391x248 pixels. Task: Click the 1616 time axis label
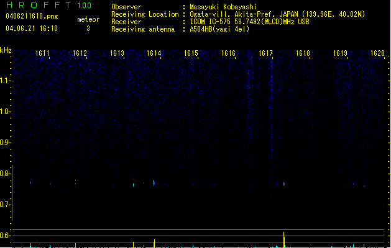(228, 53)
